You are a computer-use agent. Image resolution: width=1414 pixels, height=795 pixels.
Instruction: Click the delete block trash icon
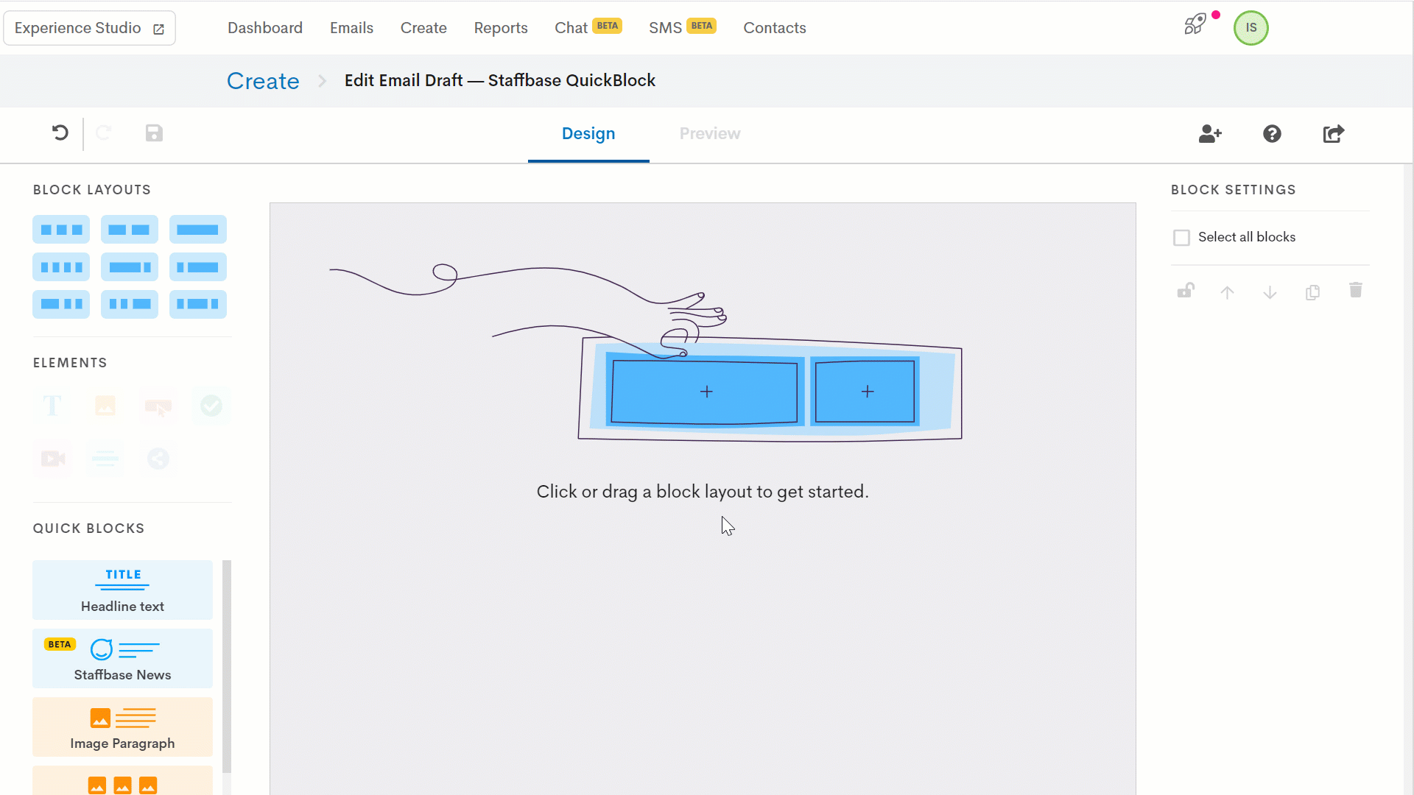point(1356,291)
